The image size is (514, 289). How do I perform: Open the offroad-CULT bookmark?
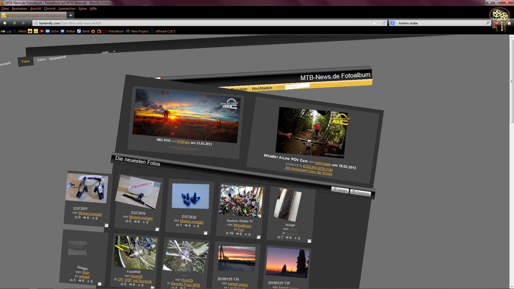click(x=163, y=31)
